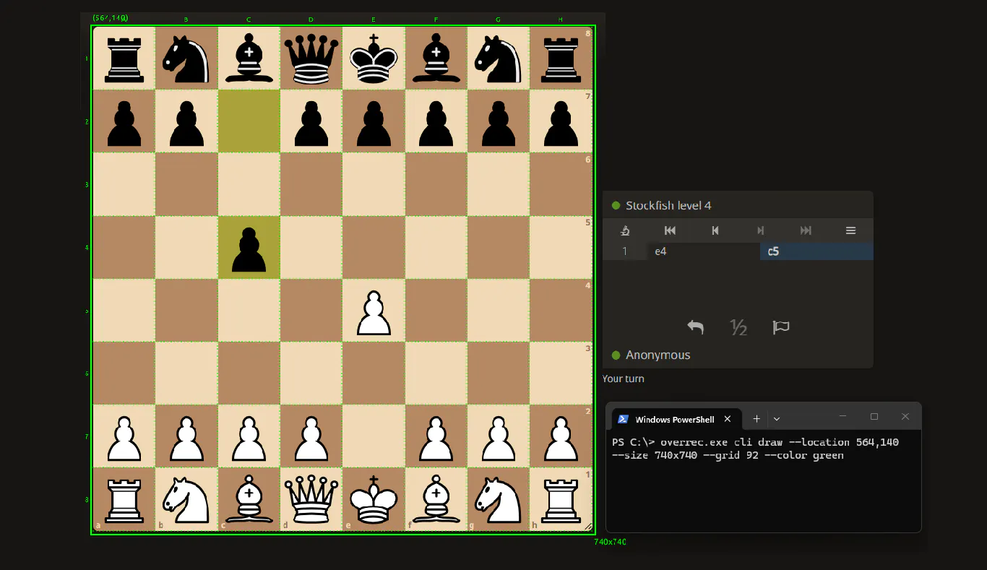
Task: Step forward one move in game
Action: tap(760, 230)
